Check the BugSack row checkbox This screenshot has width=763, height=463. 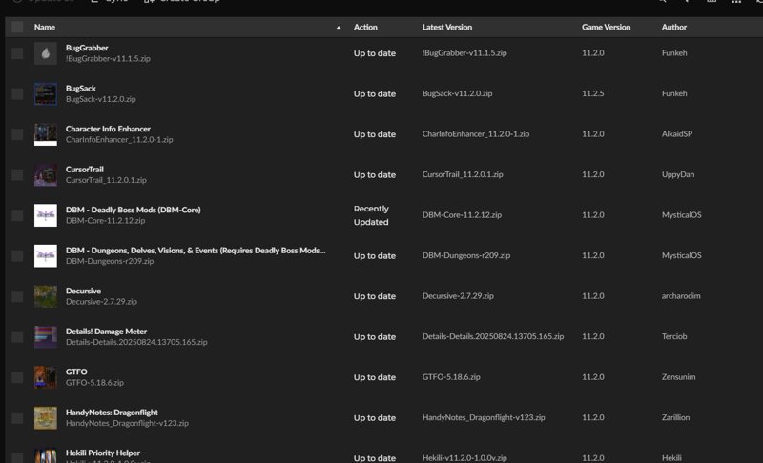pos(17,93)
